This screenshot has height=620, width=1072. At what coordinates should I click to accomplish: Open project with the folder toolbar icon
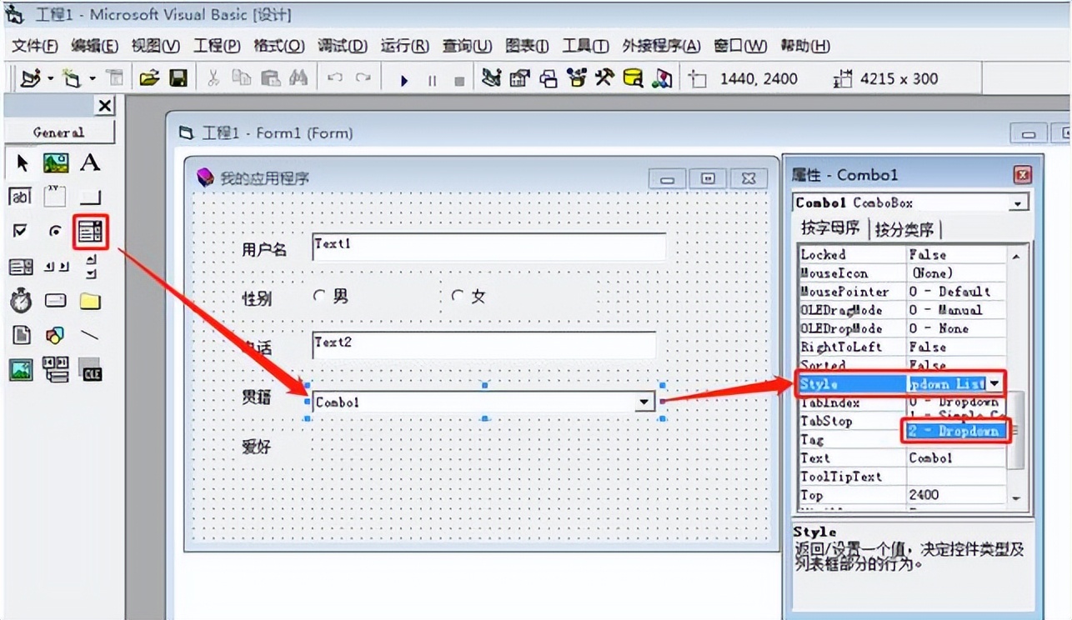coord(149,78)
